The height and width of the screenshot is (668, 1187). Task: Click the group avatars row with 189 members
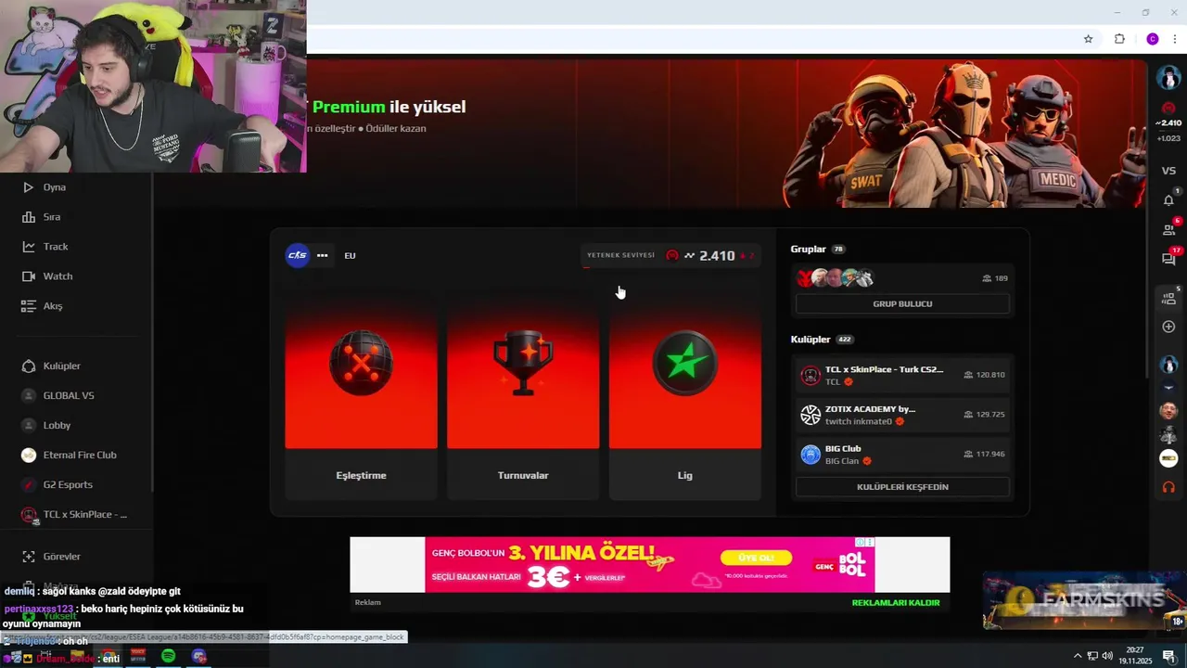click(x=902, y=278)
